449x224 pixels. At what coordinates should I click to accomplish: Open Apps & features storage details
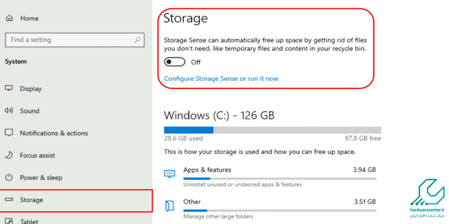[x=207, y=170]
